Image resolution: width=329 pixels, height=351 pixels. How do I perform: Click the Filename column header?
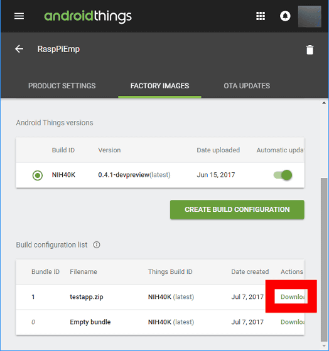tap(84, 272)
